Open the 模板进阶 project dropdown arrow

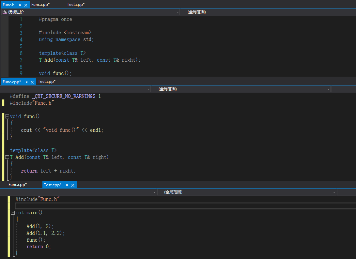point(178,12)
